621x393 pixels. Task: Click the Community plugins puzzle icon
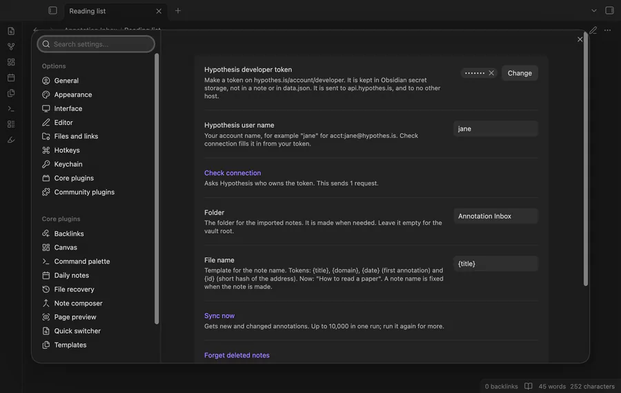[x=46, y=192]
